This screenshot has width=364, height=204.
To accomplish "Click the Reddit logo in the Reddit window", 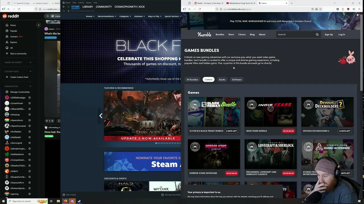I will coord(11,16).
